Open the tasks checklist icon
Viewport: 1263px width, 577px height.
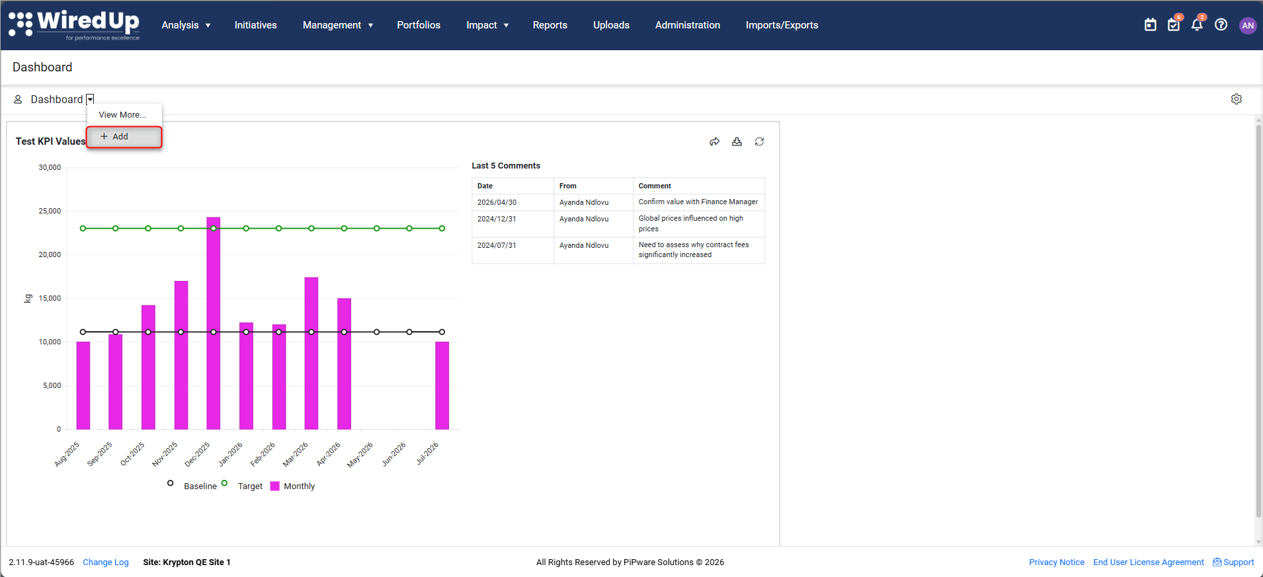(1174, 25)
